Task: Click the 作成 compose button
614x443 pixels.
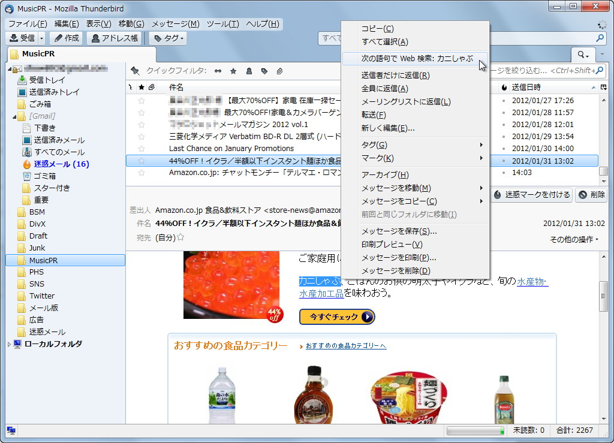Action: [x=66, y=38]
